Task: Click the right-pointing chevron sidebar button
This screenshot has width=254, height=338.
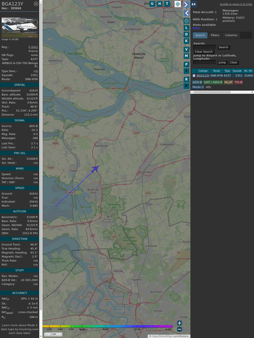Action: (186, 4)
